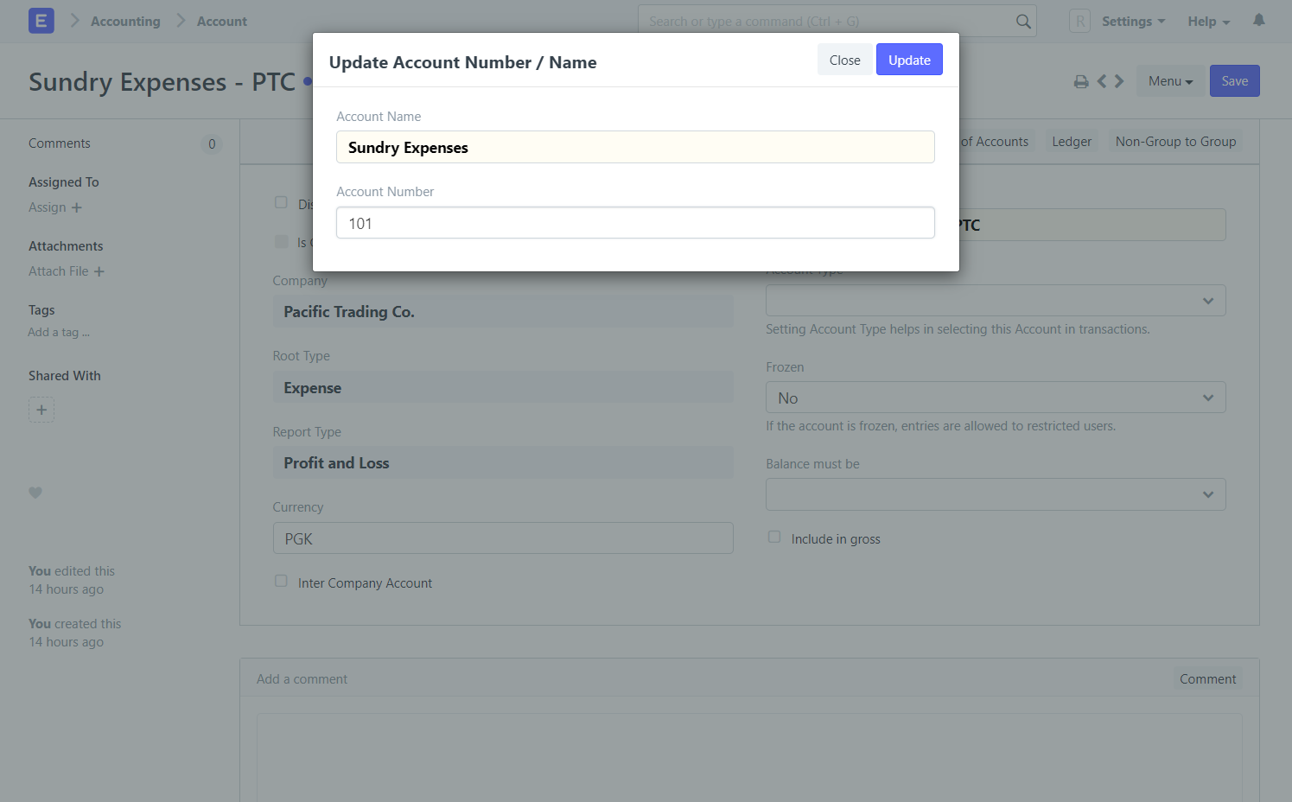This screenshot has height=802, width=1292.
Task: Click the Sundry Expenses - PTC page title
Action: pos(162,82)
